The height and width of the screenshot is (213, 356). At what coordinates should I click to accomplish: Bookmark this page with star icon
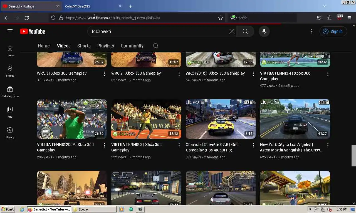[221, 18]
